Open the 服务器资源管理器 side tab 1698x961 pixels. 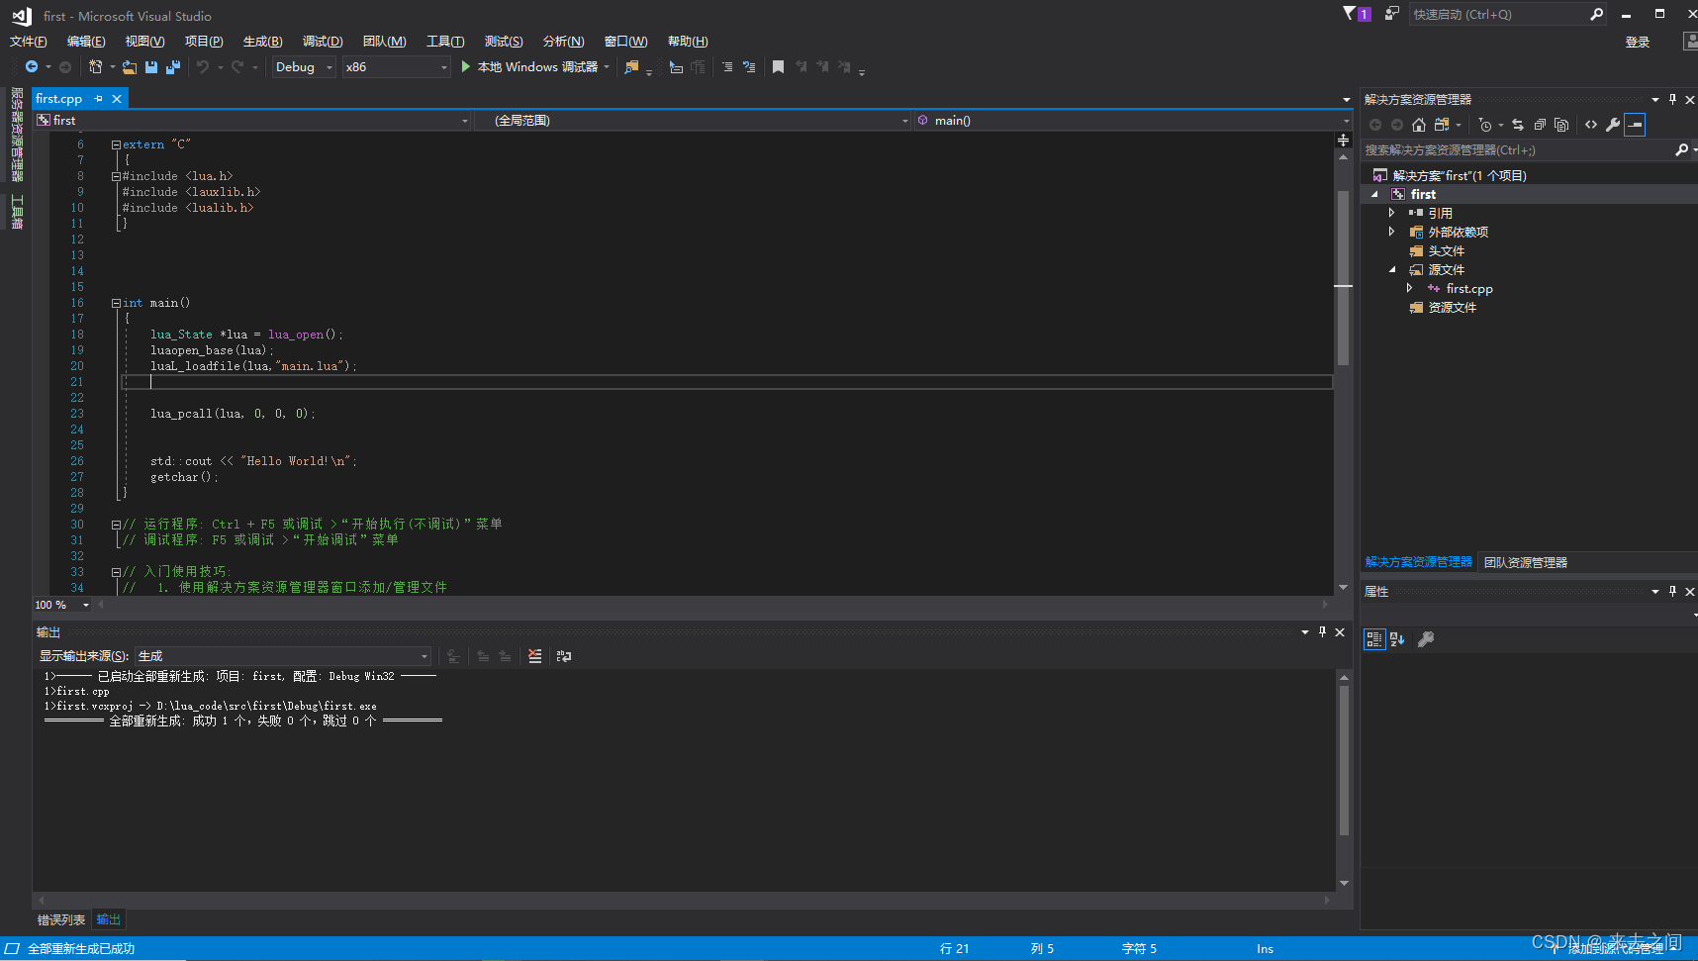click(17, 136)
